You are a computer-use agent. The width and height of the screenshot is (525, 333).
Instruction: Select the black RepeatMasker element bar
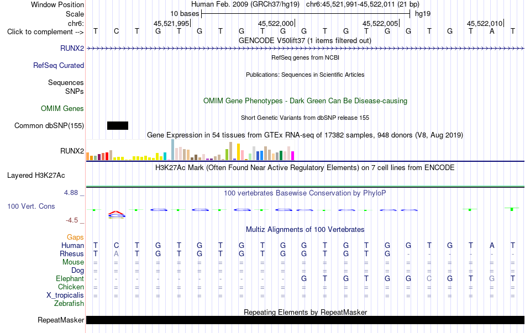point(306,320)
